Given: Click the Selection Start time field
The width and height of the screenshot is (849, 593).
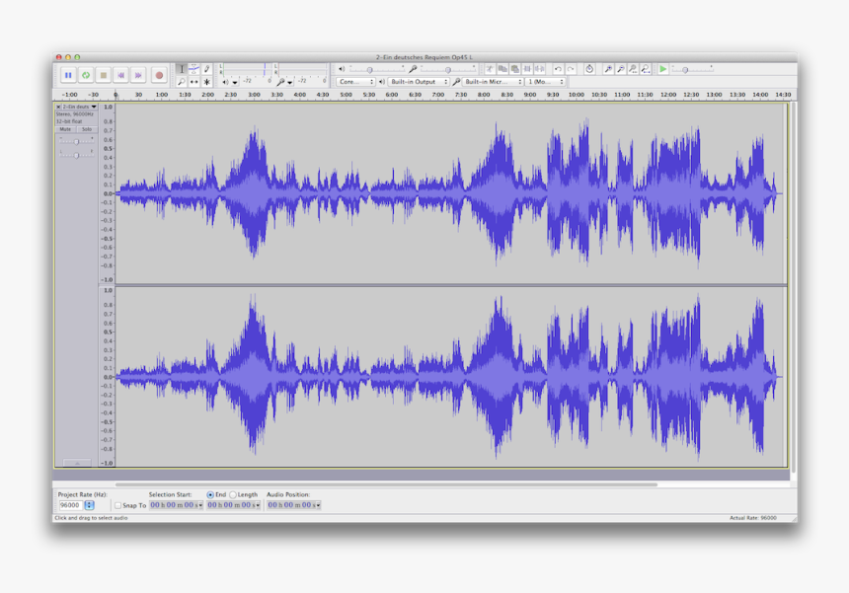Looking at the screenshot, I should [176, 505].
